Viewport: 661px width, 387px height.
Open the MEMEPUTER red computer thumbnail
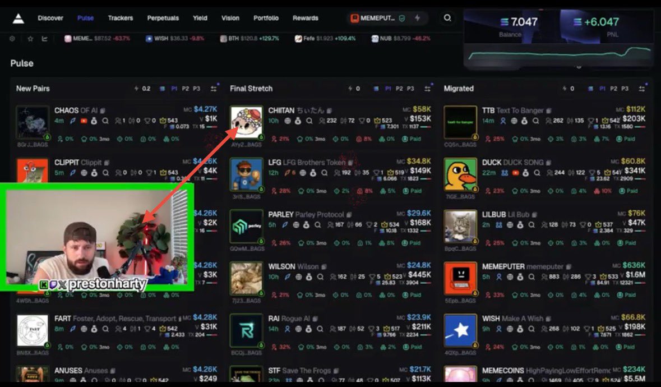click(460, 279)
